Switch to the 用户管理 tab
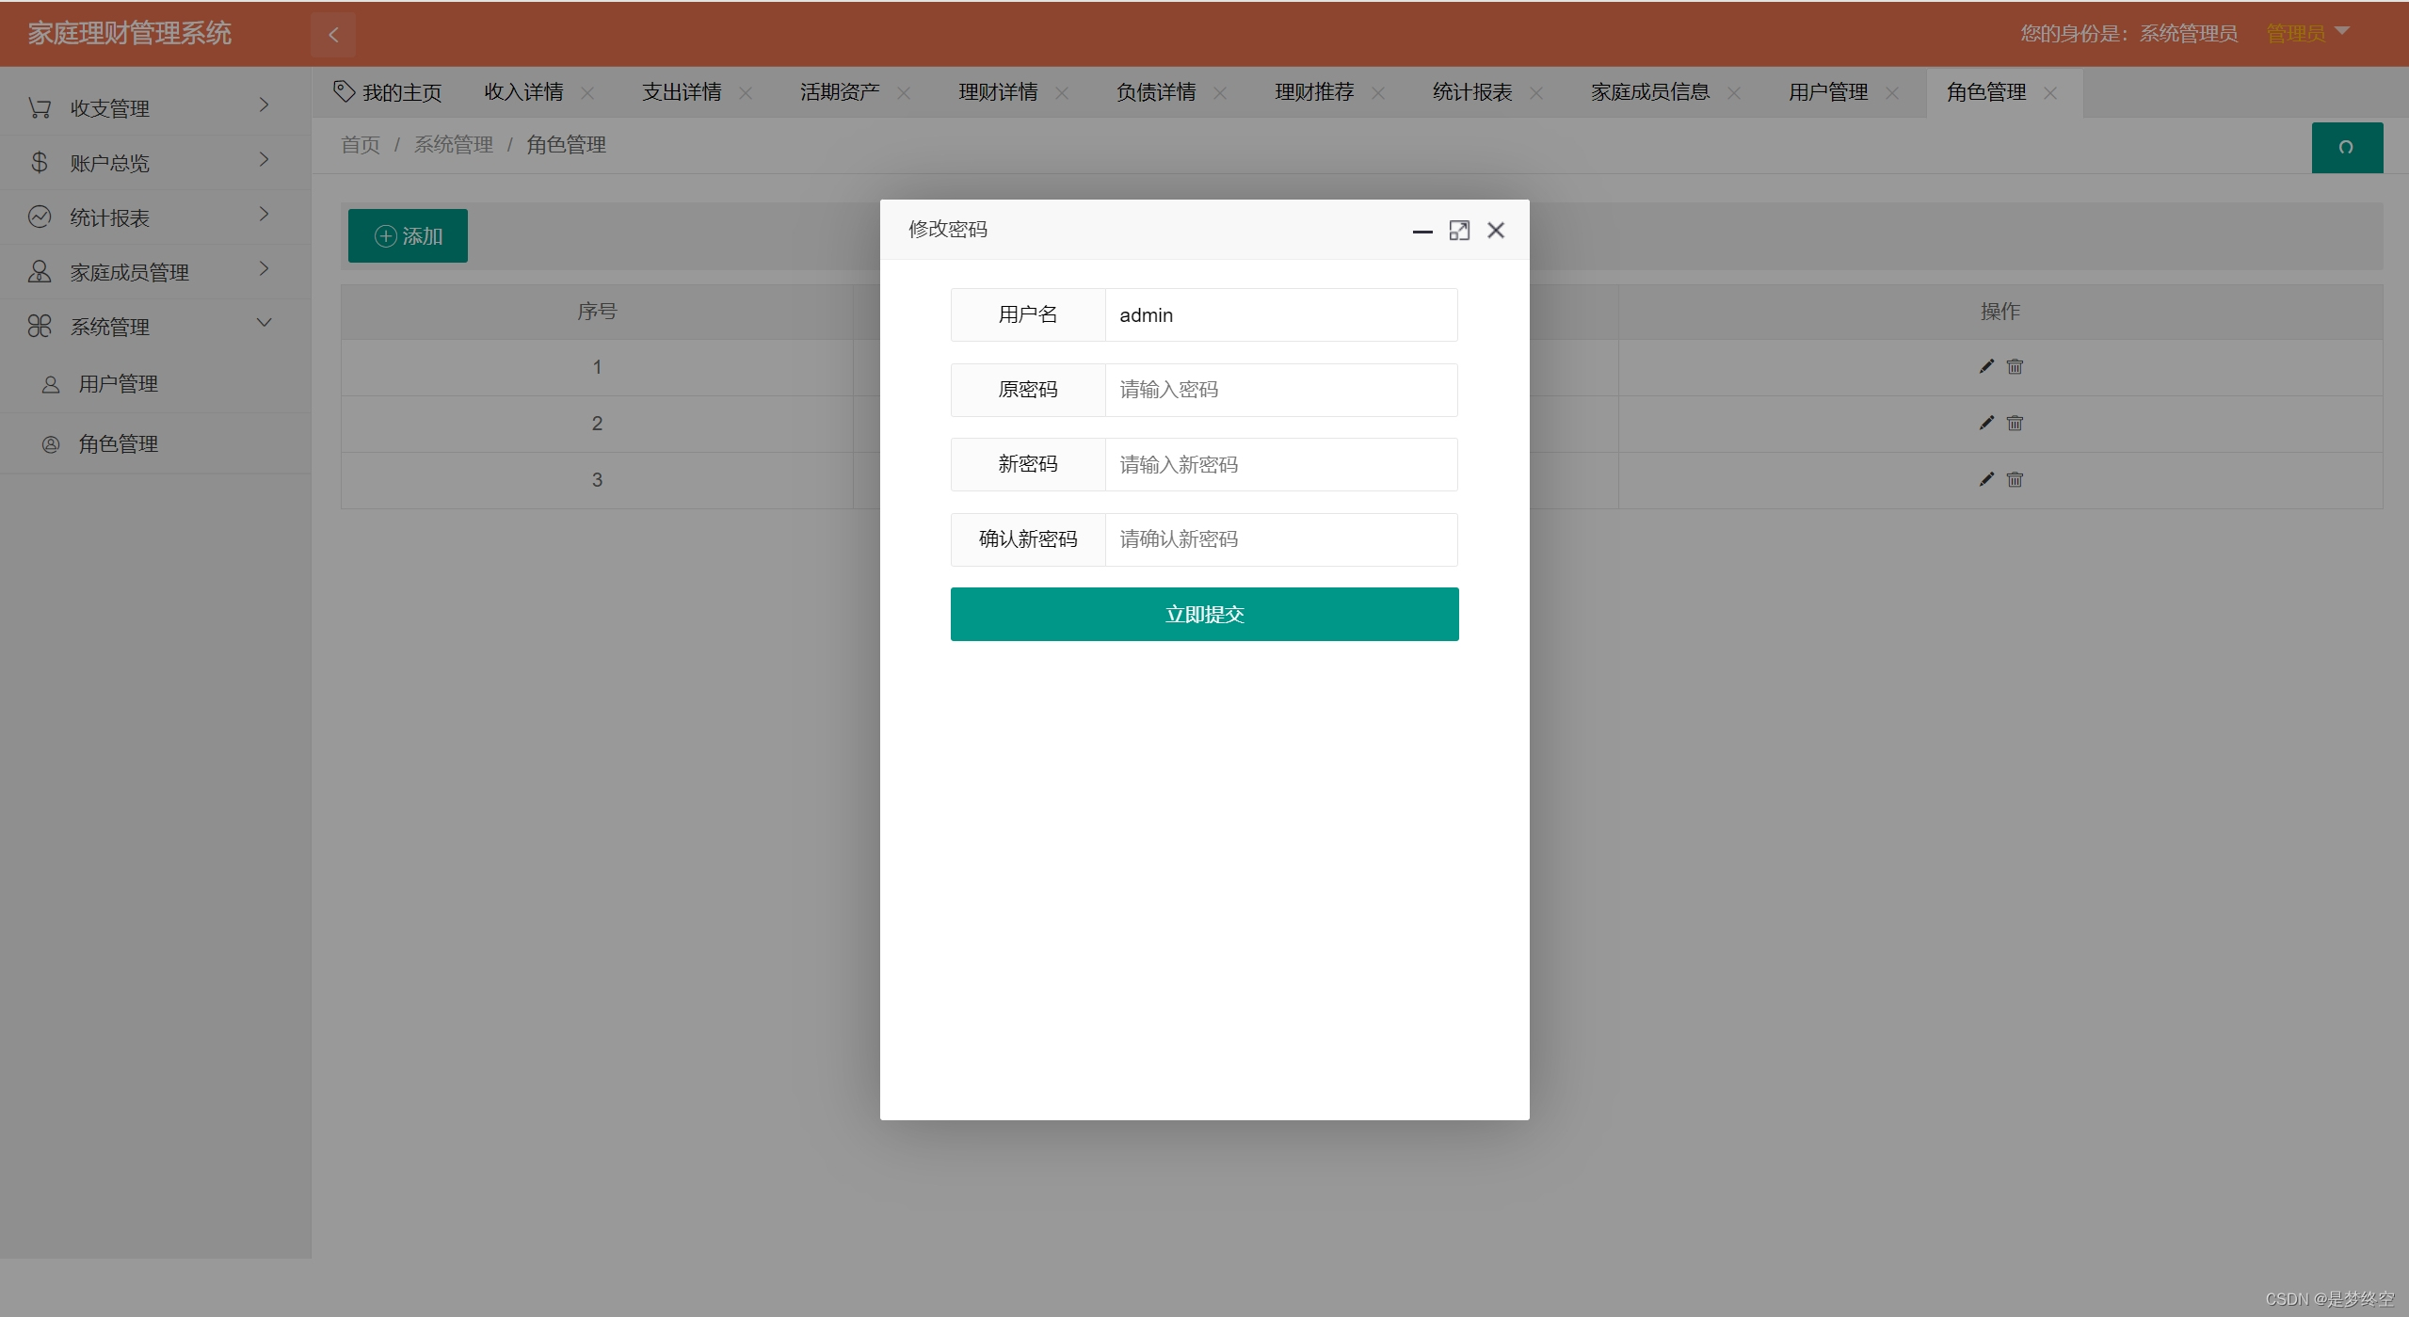Viewport: 2409px width, 1317px height. [1828, 92]
